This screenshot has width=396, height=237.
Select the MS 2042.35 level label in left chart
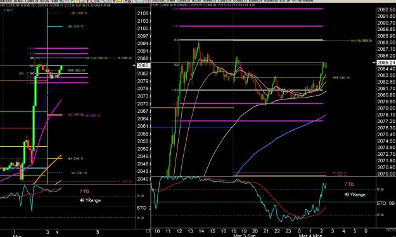79,173
